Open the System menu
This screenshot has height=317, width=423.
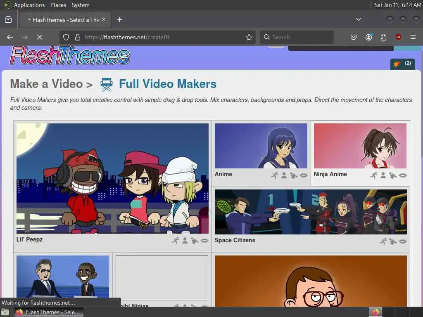pyautogui.click(x=81, y=5)
